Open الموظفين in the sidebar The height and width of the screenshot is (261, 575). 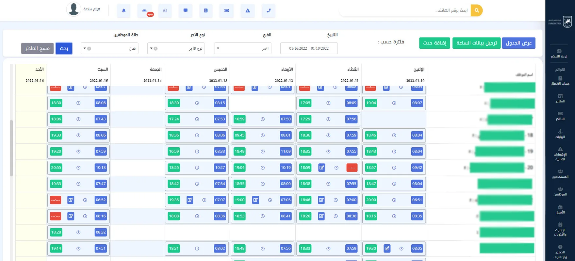pyautogui.click(x=560, y=192)
